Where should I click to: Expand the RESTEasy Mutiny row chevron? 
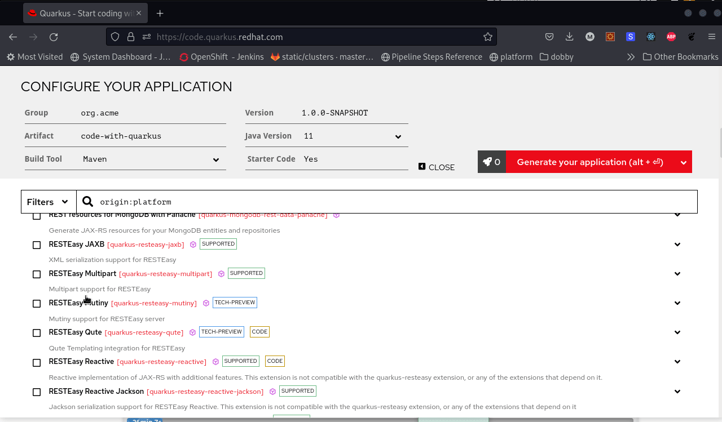click(677, 303)
